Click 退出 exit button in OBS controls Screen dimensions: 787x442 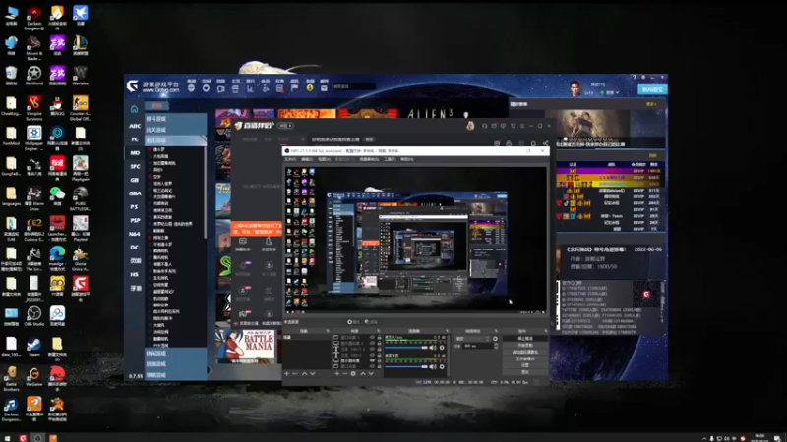click(525, 372)
